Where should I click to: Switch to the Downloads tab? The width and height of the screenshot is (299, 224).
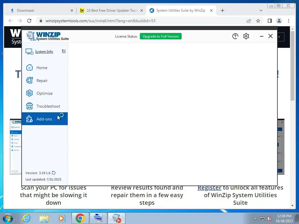tap(41, 10)
